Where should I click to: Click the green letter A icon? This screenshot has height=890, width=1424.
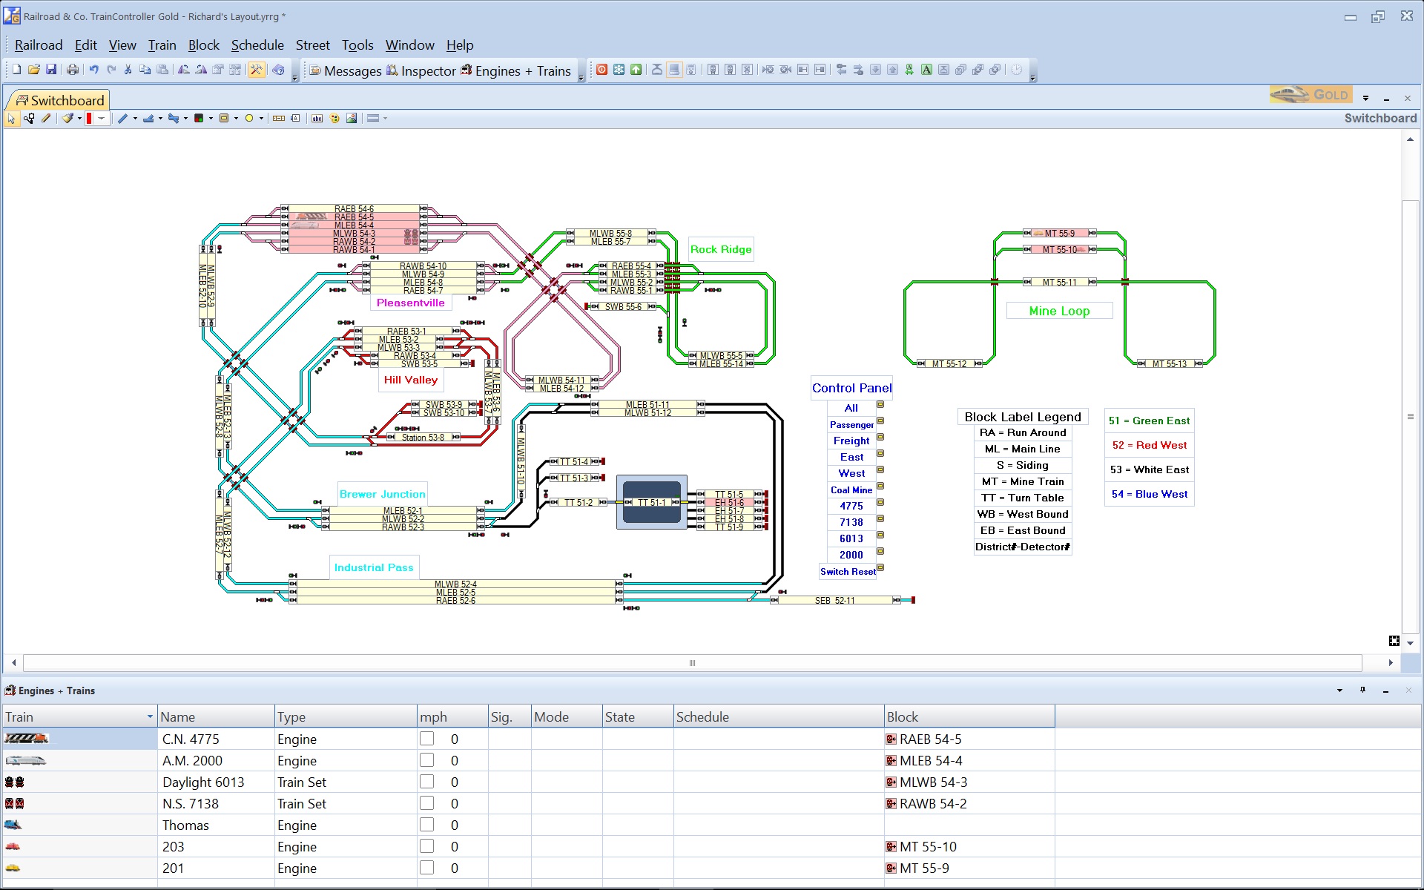926,70
